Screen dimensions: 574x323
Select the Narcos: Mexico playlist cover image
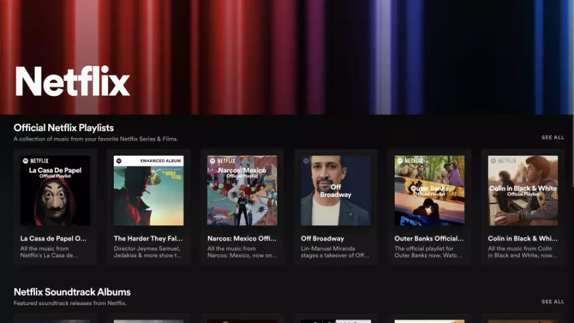click(242, 191)
